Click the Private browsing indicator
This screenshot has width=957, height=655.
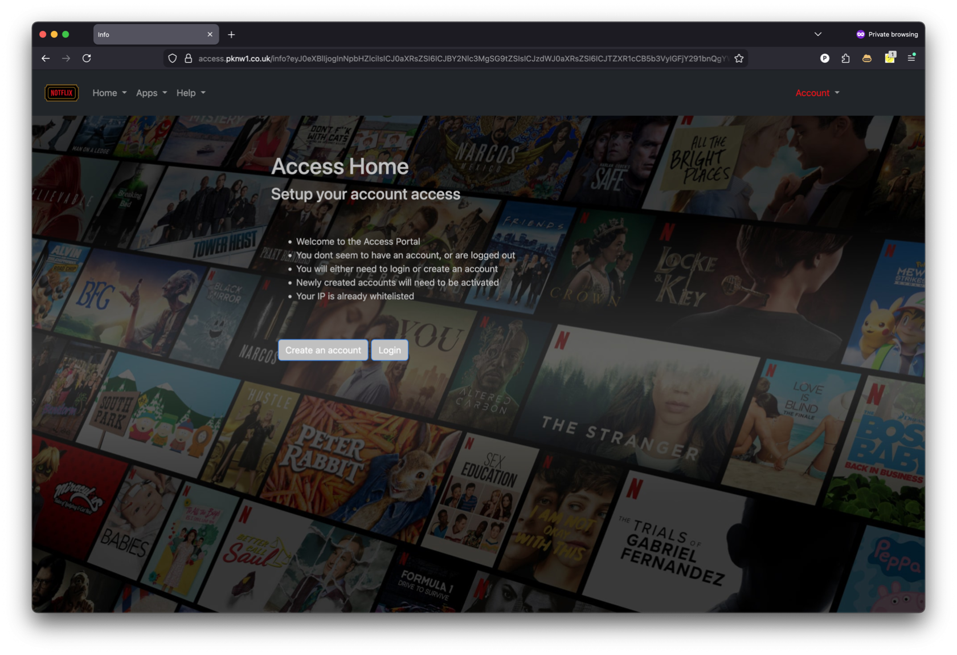[x=887, y=34]
